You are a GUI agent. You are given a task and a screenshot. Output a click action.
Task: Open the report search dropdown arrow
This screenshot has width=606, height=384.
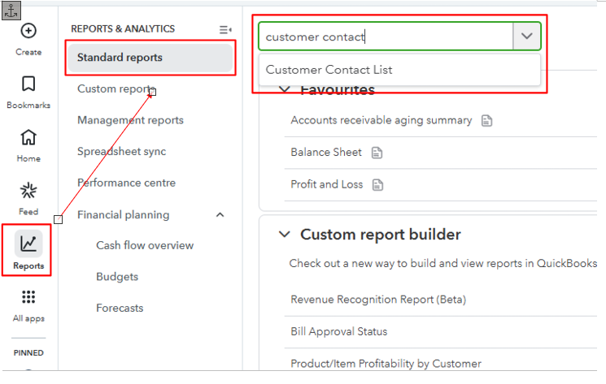[x=527, y=37]
